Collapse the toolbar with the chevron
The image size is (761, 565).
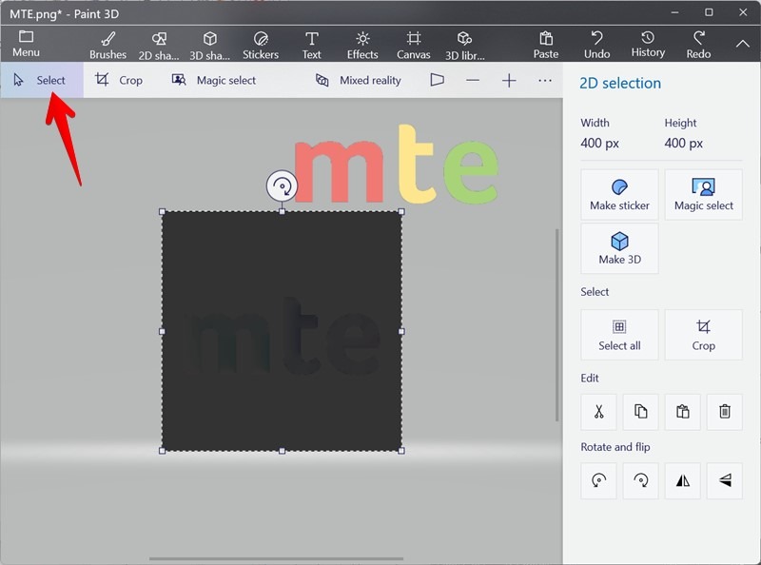(x=743, y=43)
